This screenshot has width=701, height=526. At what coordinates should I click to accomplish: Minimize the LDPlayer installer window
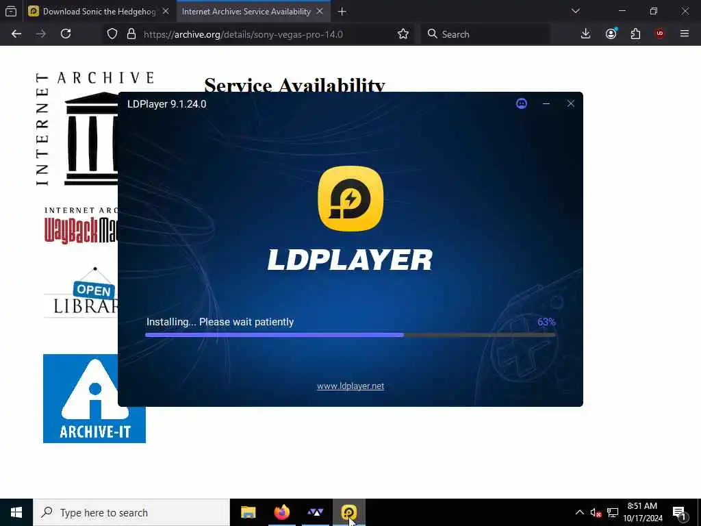[546, 104]
